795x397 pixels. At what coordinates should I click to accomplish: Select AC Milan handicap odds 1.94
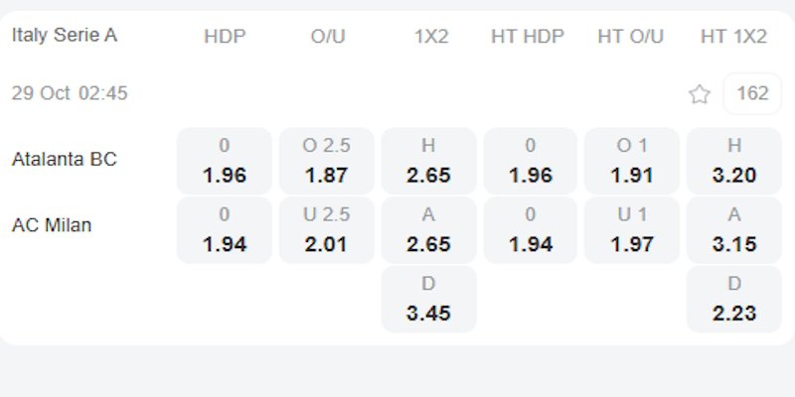(x=224, y=230)
